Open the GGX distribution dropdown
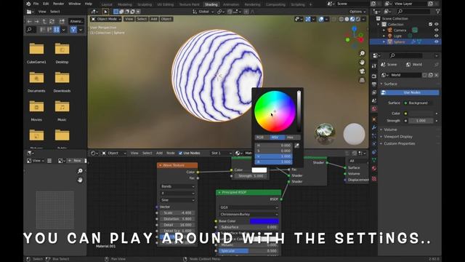Screen dimensions: 465x262 tap(248, 207)
